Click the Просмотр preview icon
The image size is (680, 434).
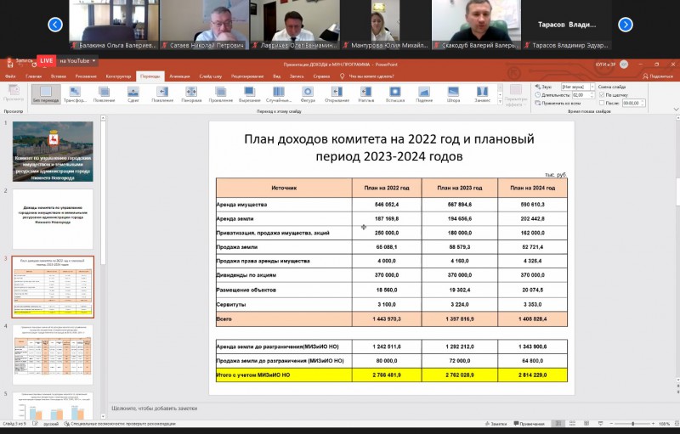[x=14, y=93]
